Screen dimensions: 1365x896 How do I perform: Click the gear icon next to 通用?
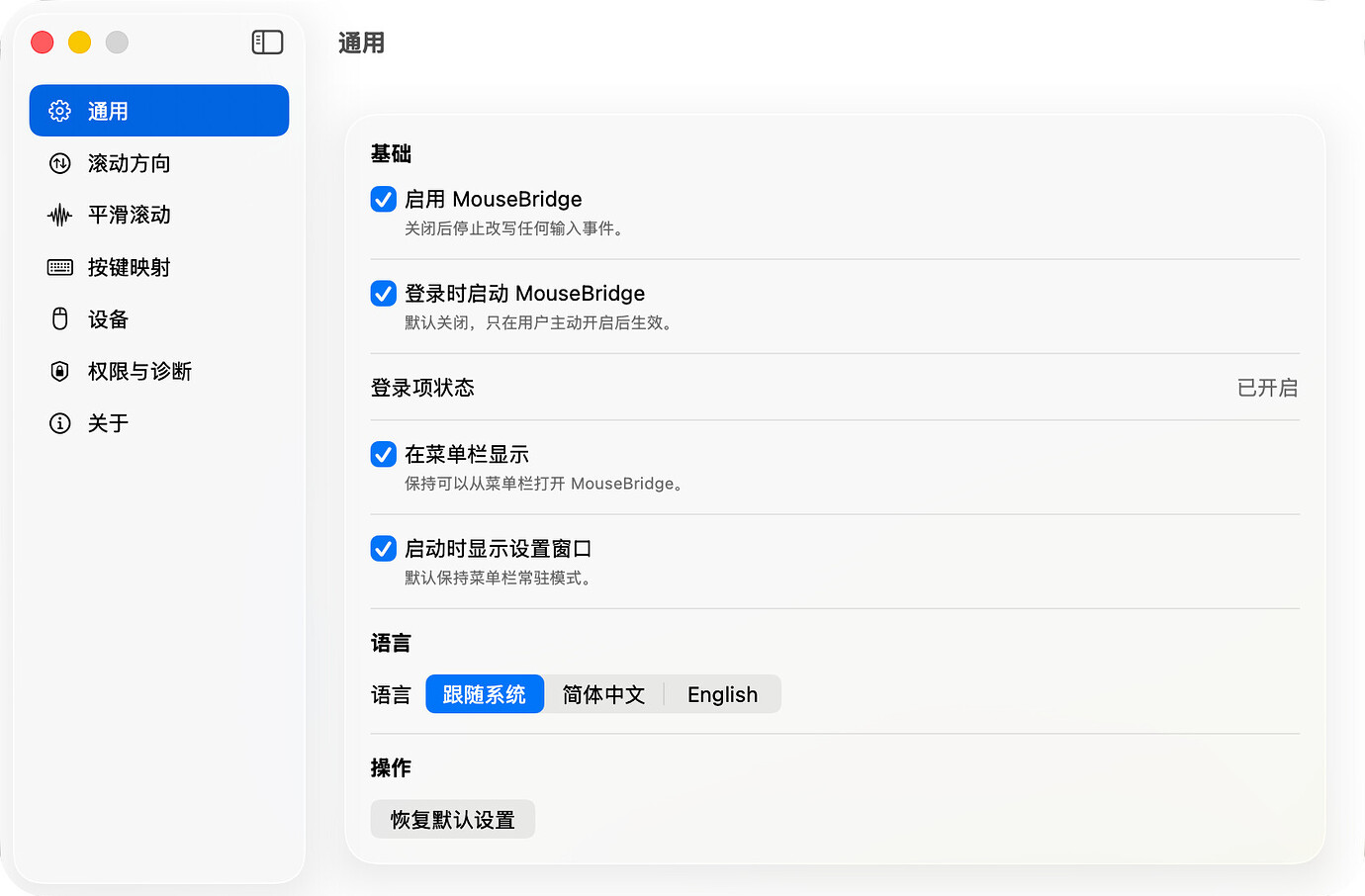click(60, 111)
